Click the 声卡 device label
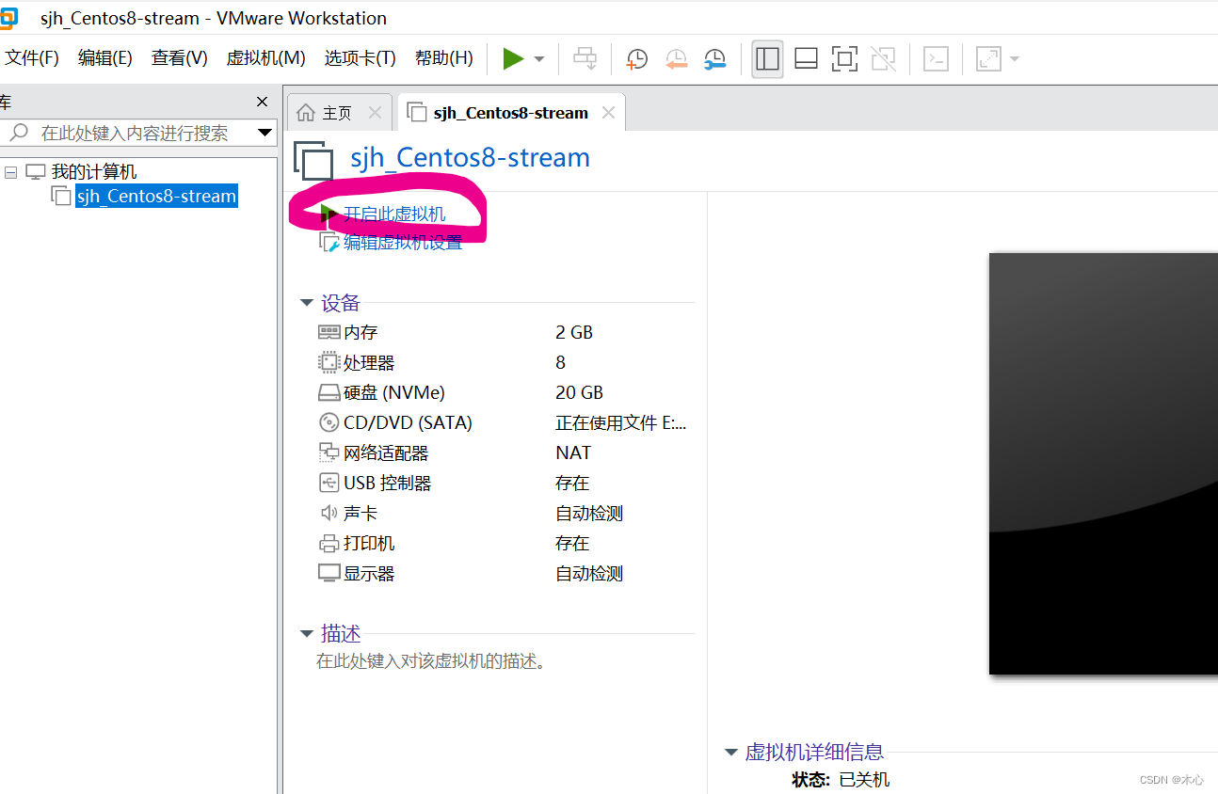 point(361,513)
